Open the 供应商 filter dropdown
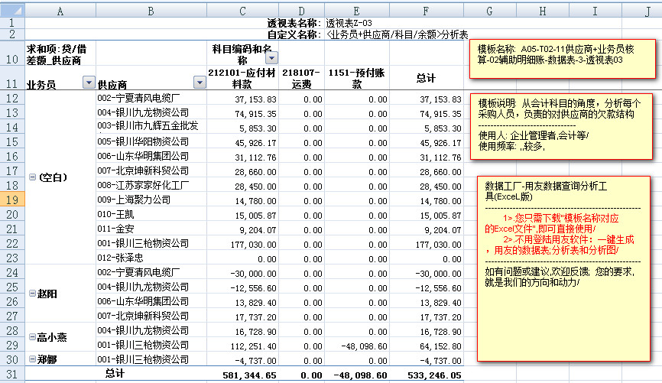Image resolution: width=662 pixels, height=383 pixels. [x=200, y=83]
